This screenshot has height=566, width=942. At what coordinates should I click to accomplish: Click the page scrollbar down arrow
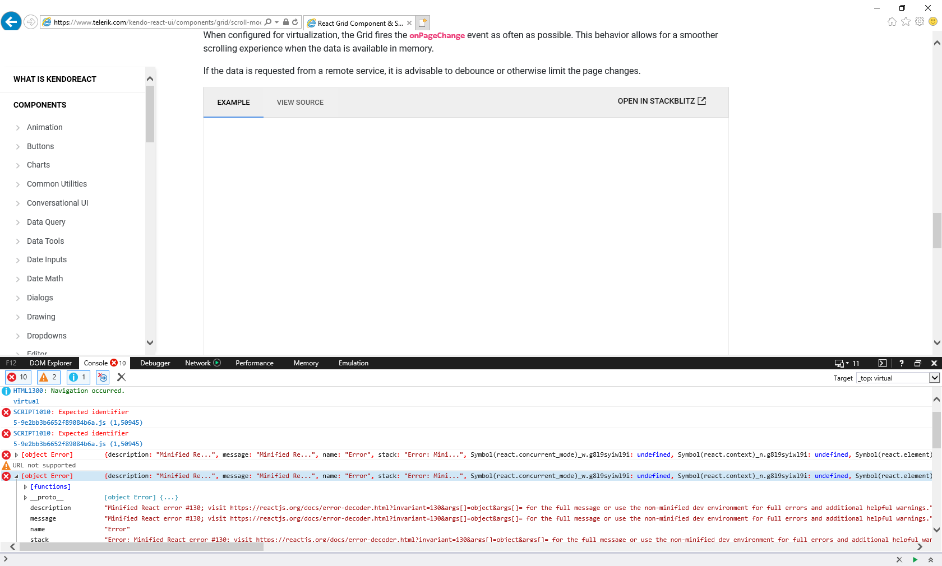pos(937,342)
